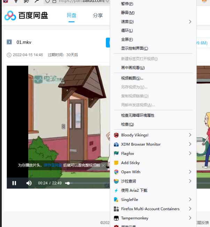Screen dimensions: 210x227
Task: Choose 画中画观看(U) from the context menu
Action: pos(133,68)
